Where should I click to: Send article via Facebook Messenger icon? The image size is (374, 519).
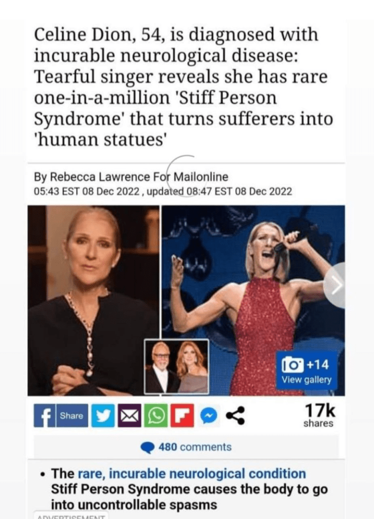tap(209, 416)
